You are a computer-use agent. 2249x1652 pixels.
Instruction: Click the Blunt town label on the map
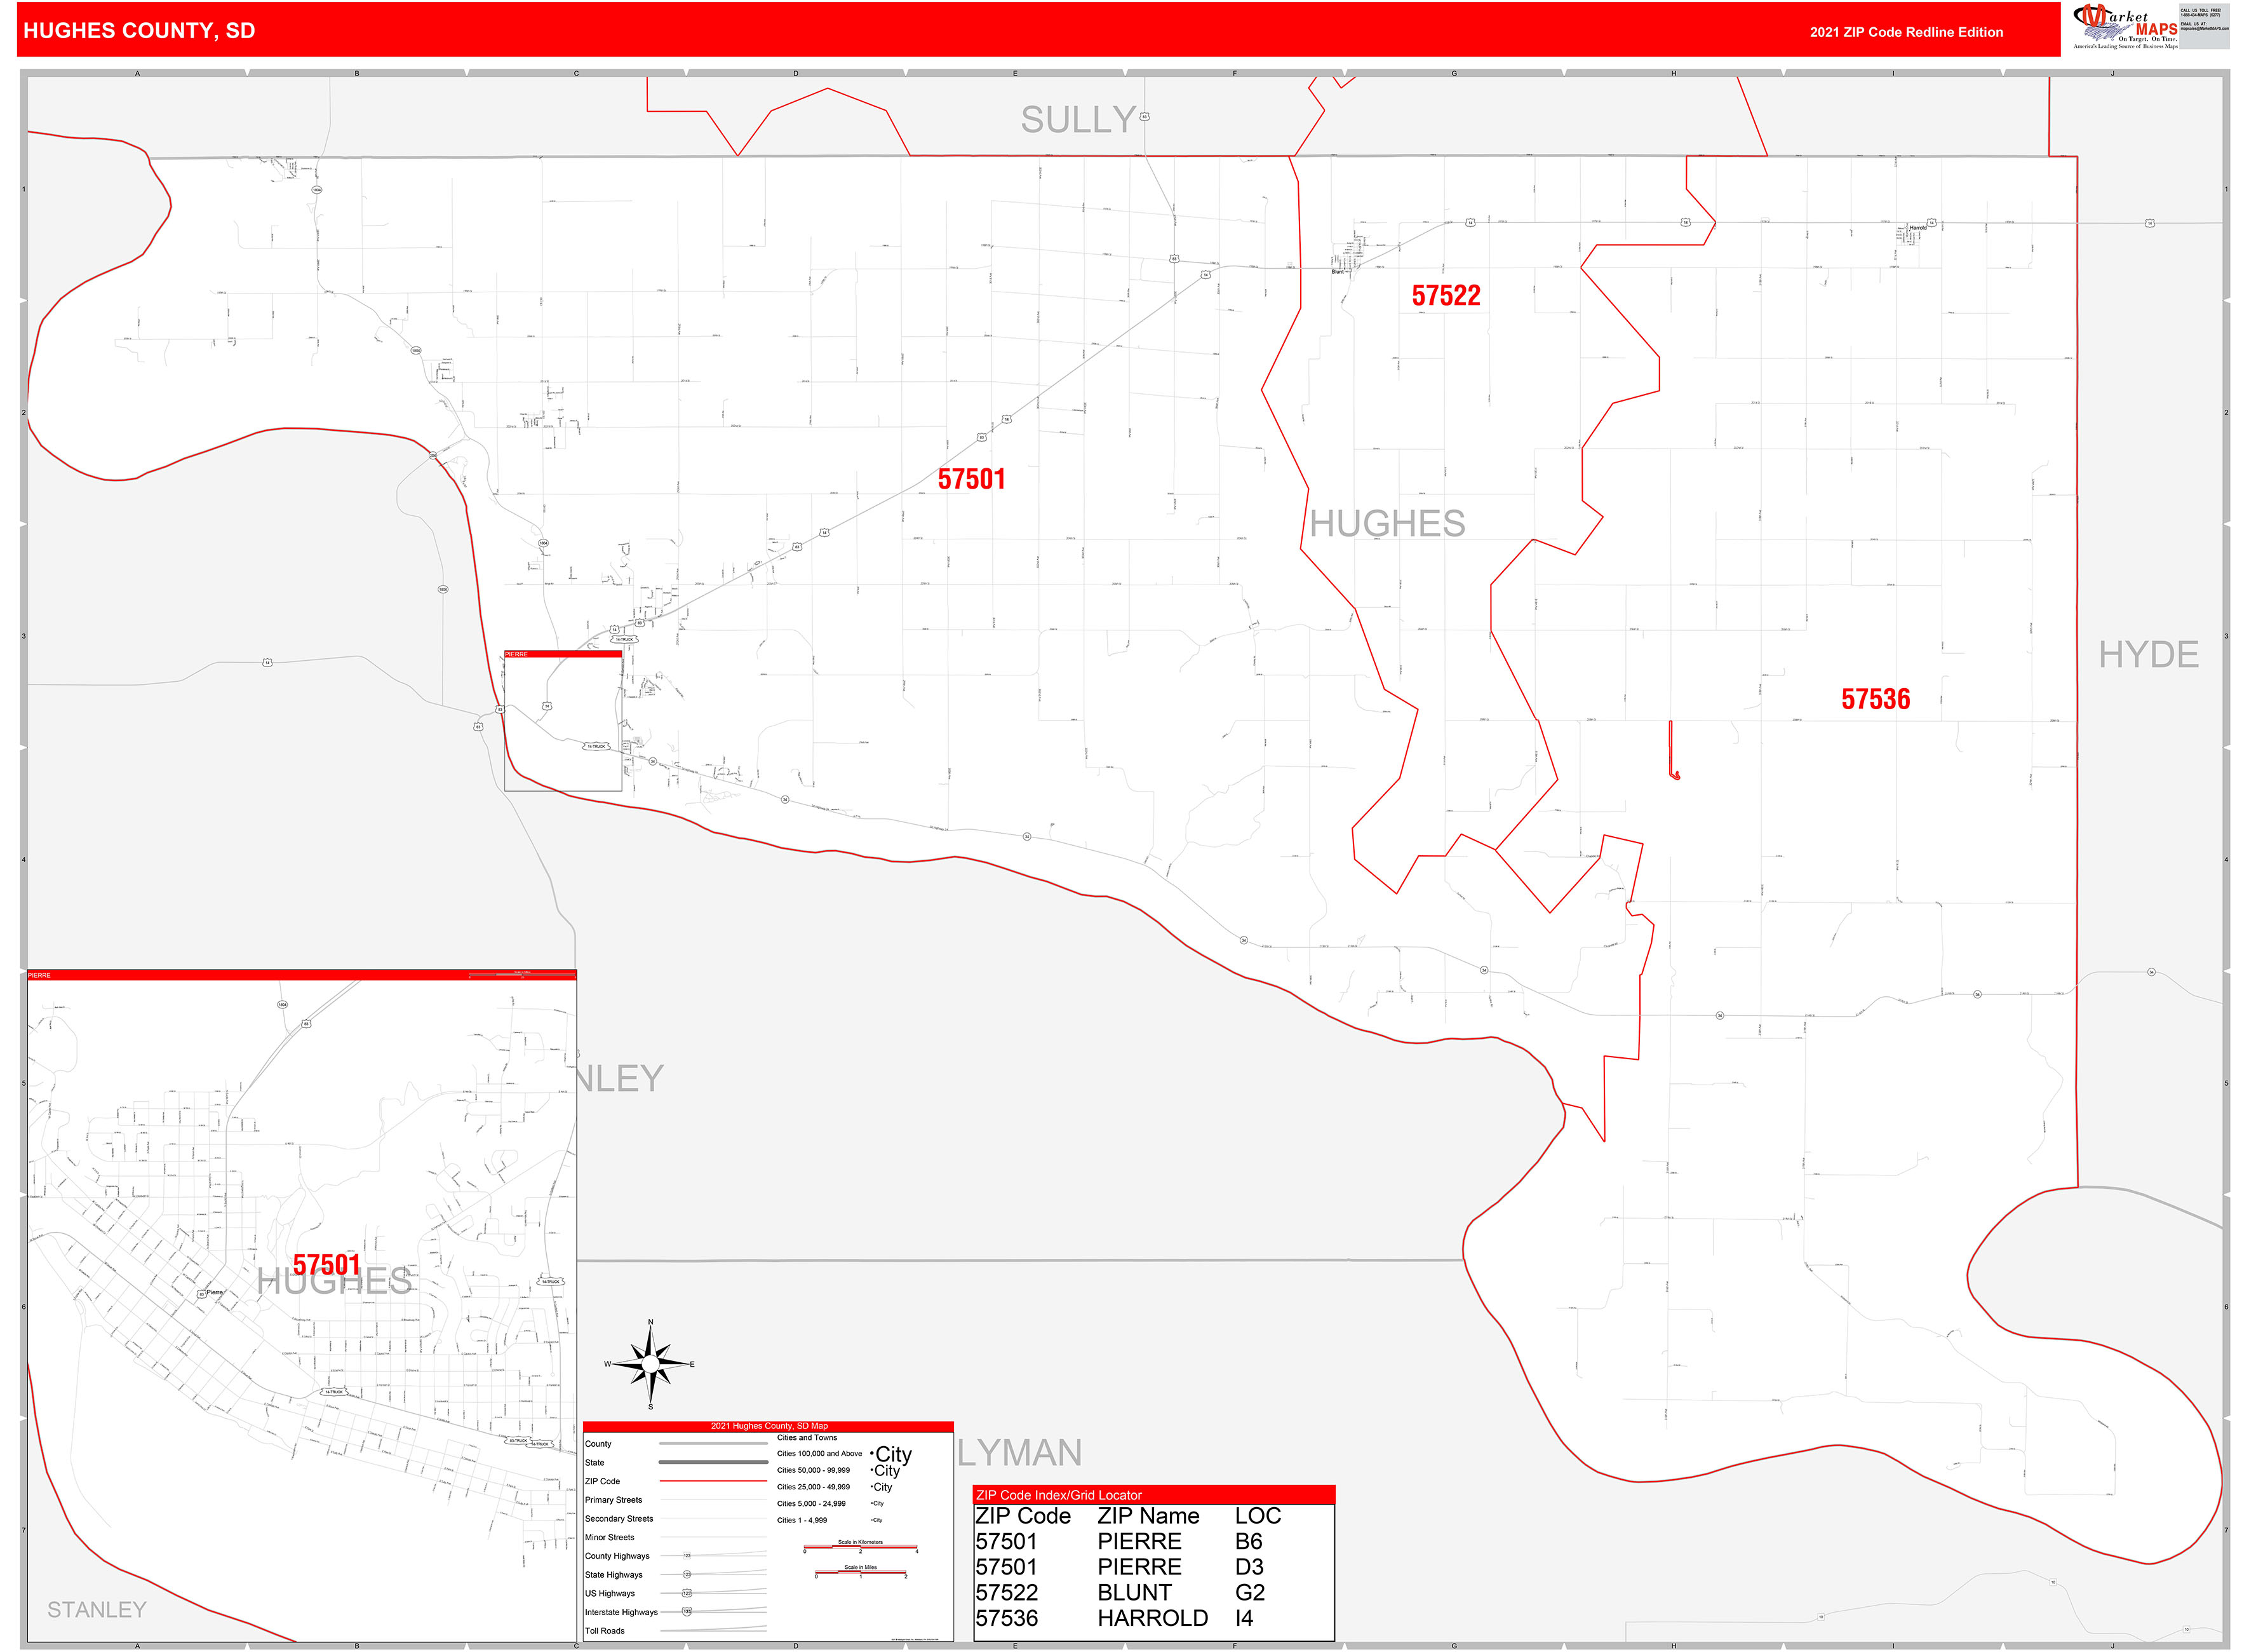click(x=1338, y=272)
